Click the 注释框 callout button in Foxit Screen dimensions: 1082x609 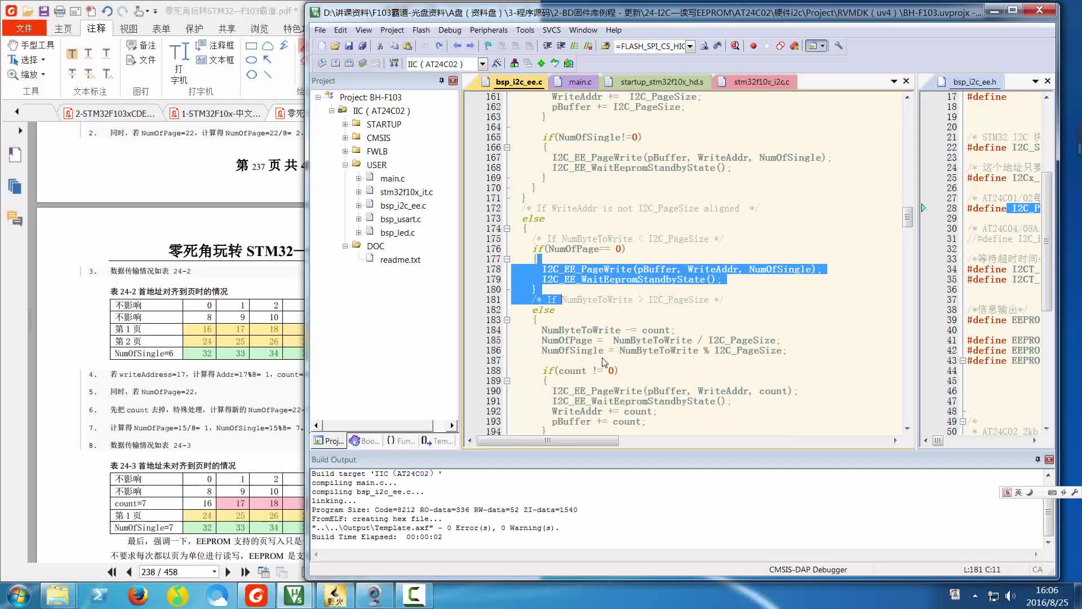click(215, 45)
